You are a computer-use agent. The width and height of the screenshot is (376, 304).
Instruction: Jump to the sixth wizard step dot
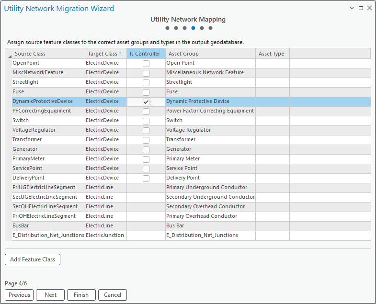211,28
